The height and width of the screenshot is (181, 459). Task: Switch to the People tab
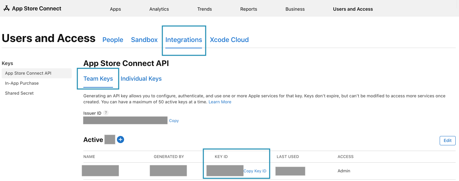tap(113, 40)
